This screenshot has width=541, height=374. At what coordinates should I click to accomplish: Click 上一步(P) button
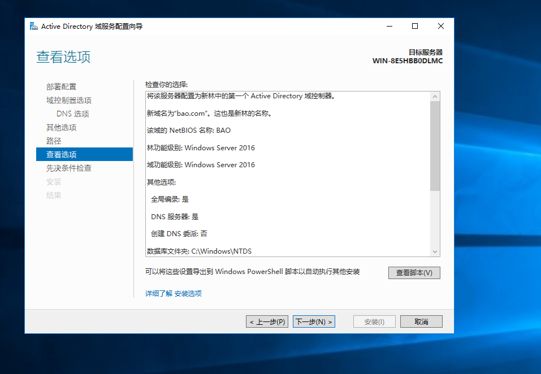coord(267,321)
